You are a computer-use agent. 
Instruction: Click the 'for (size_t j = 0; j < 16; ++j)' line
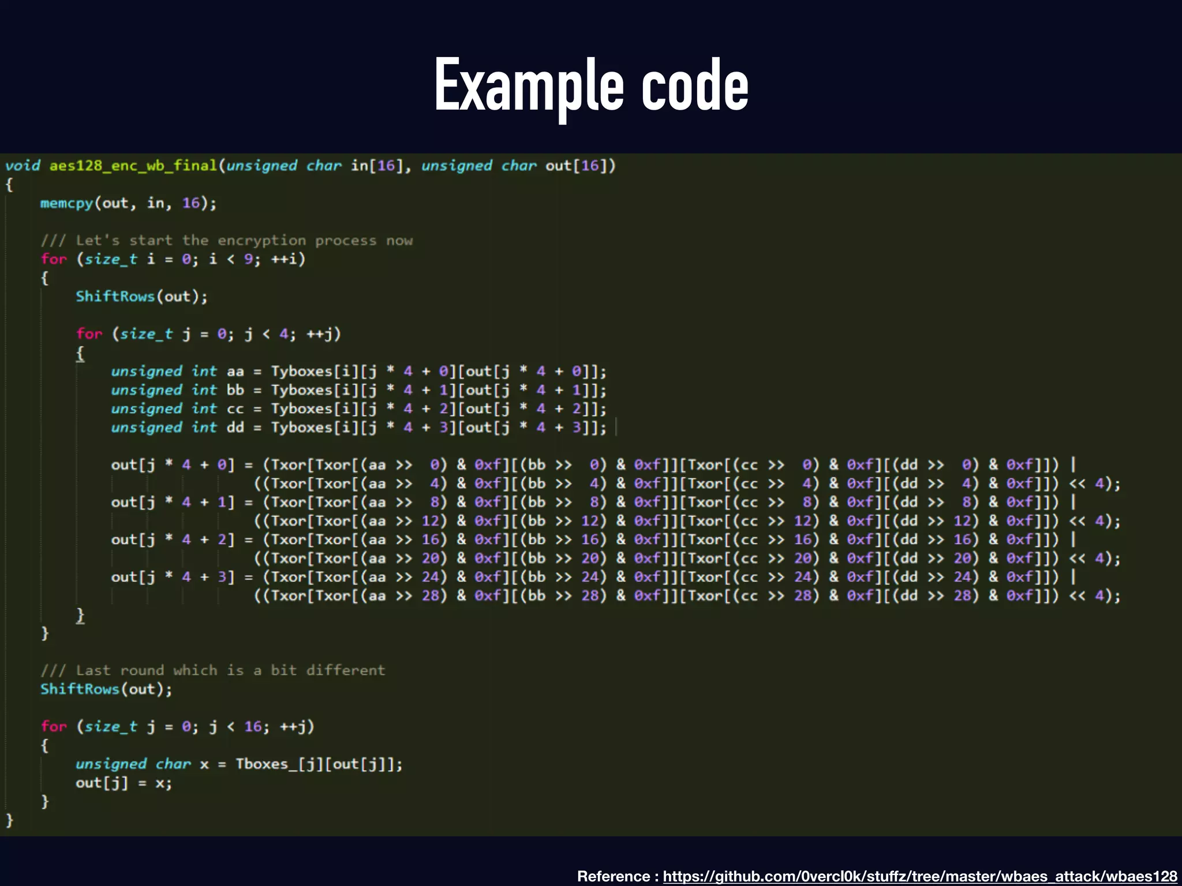177,726
